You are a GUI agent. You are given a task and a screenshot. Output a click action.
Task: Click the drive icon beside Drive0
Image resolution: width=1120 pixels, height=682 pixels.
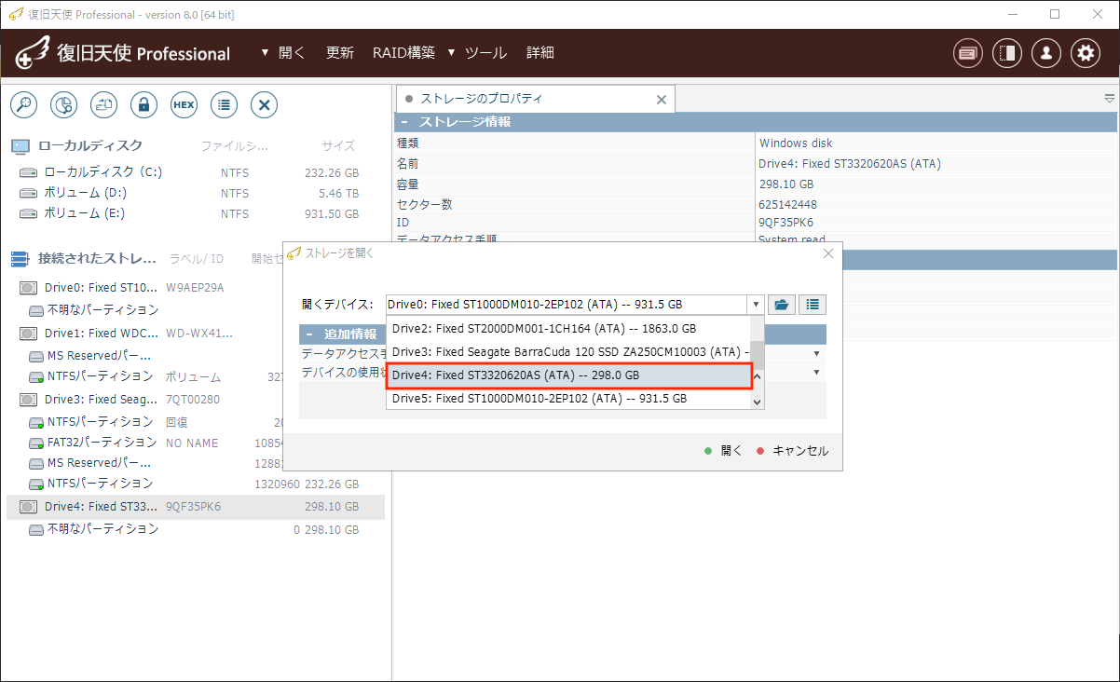click(x=28, y=288)
